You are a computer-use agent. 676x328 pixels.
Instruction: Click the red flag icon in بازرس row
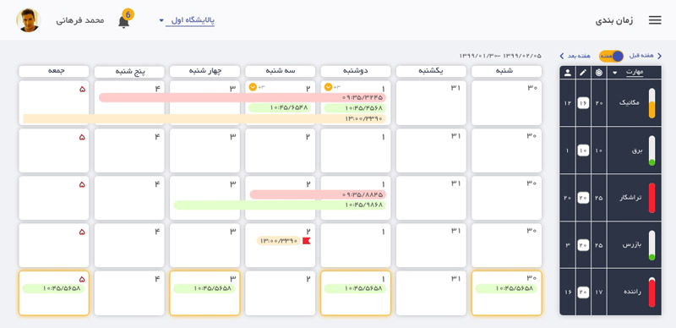307,241
